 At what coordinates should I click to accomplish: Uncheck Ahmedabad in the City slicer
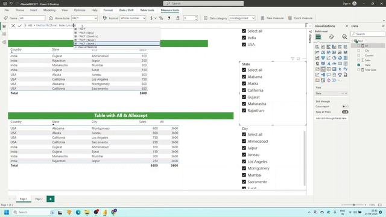coord(244,141)
